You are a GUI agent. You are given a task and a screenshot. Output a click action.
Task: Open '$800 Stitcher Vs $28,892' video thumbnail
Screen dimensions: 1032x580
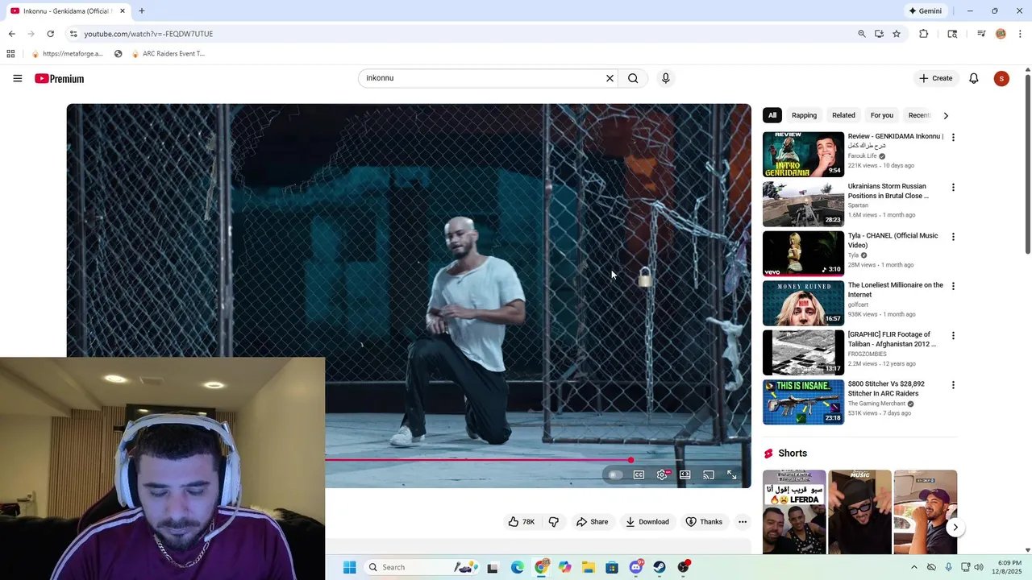(x=803, y=402)
